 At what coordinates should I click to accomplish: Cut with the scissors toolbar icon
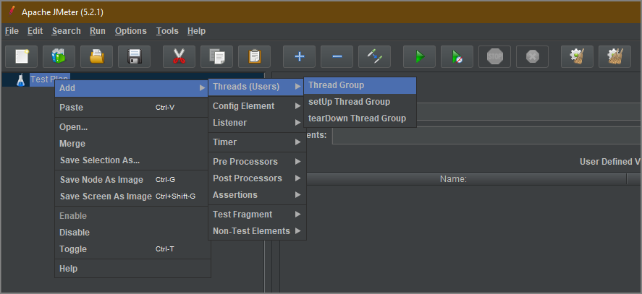[179, 56]
